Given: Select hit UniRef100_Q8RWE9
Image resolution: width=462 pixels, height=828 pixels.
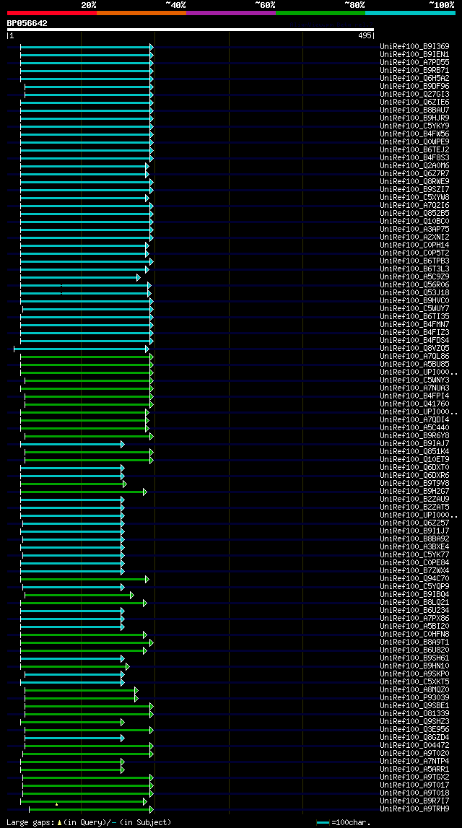Looking at the screenshot, I should pos(414,182).
